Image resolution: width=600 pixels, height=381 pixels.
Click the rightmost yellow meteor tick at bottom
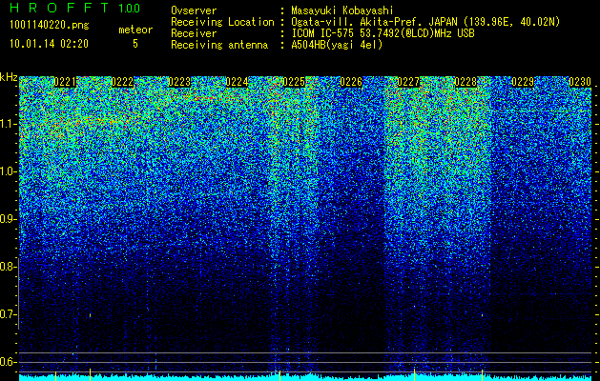(482, 375)
